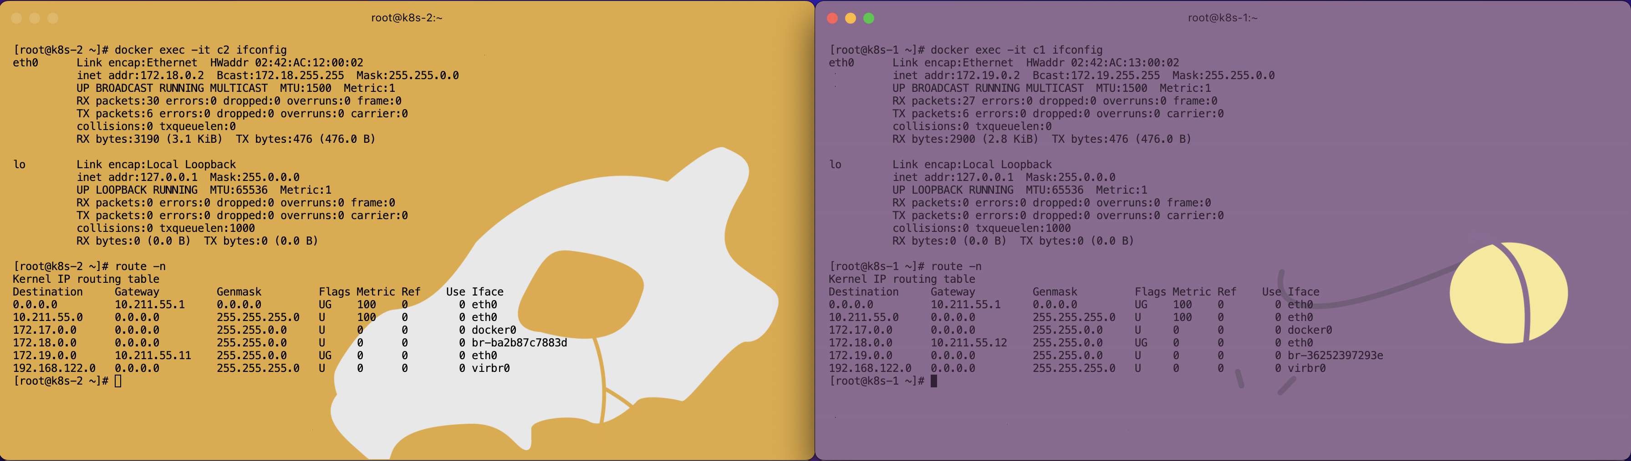1631x461 pixels.
Task: Click 'RX bytes:2900 (2.8 KiB)' in k8s-1
Action: [966, 139]
